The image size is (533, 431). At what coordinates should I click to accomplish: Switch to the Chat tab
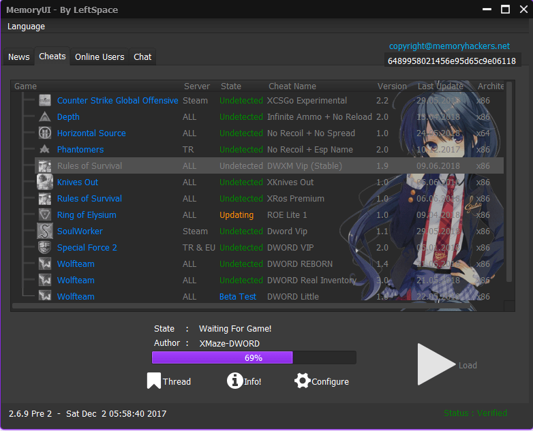point(142,57)
